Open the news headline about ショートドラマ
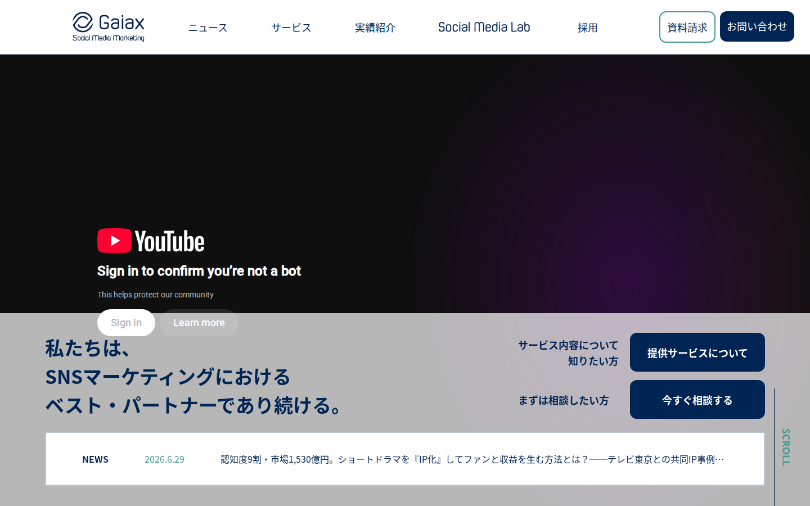This screenshot has height=506, width=810. (472, 459)
